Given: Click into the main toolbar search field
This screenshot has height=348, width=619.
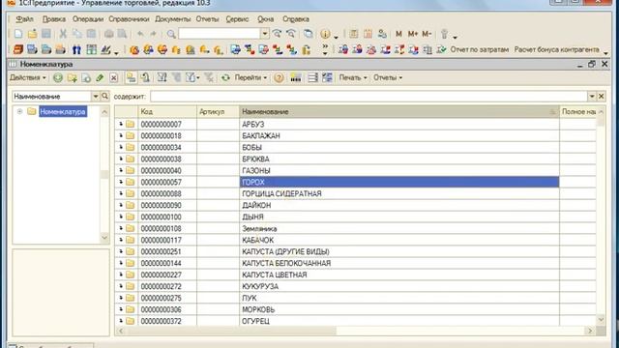Looking at the screenshot, I should click(x=220, y=34).
